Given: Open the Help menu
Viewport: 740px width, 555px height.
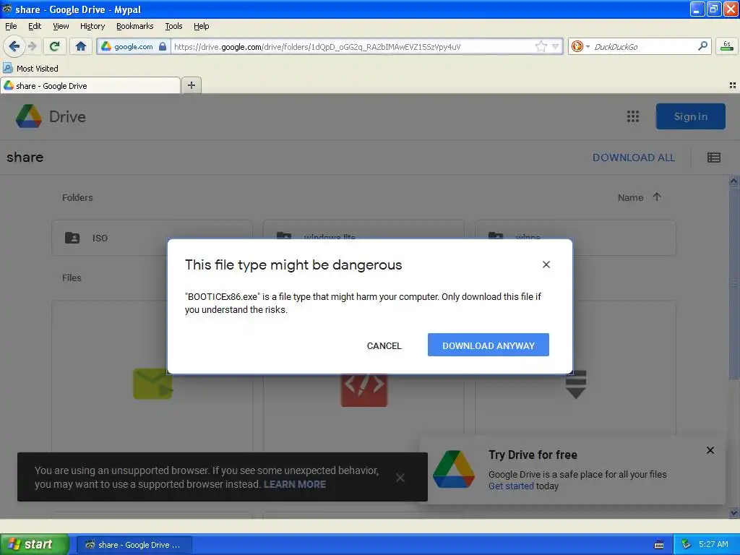Looking at the screenshot, I should pyautogui.click(x=201, y=26).
